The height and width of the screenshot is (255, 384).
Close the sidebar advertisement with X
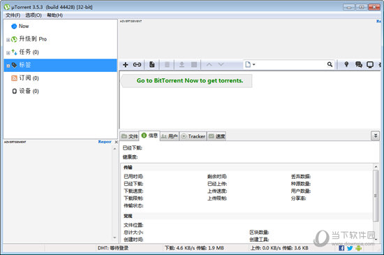(116, 142)
